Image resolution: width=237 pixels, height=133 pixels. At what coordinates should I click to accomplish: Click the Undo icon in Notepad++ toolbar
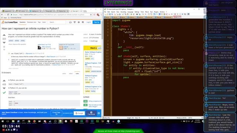pyautogui.click(x=131, y=14)
